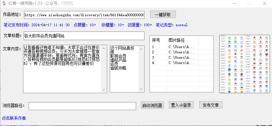The height and width of the screenshot is (126, 272).
Task: Click the 启动浏览器 button
Action: point(152,105)
